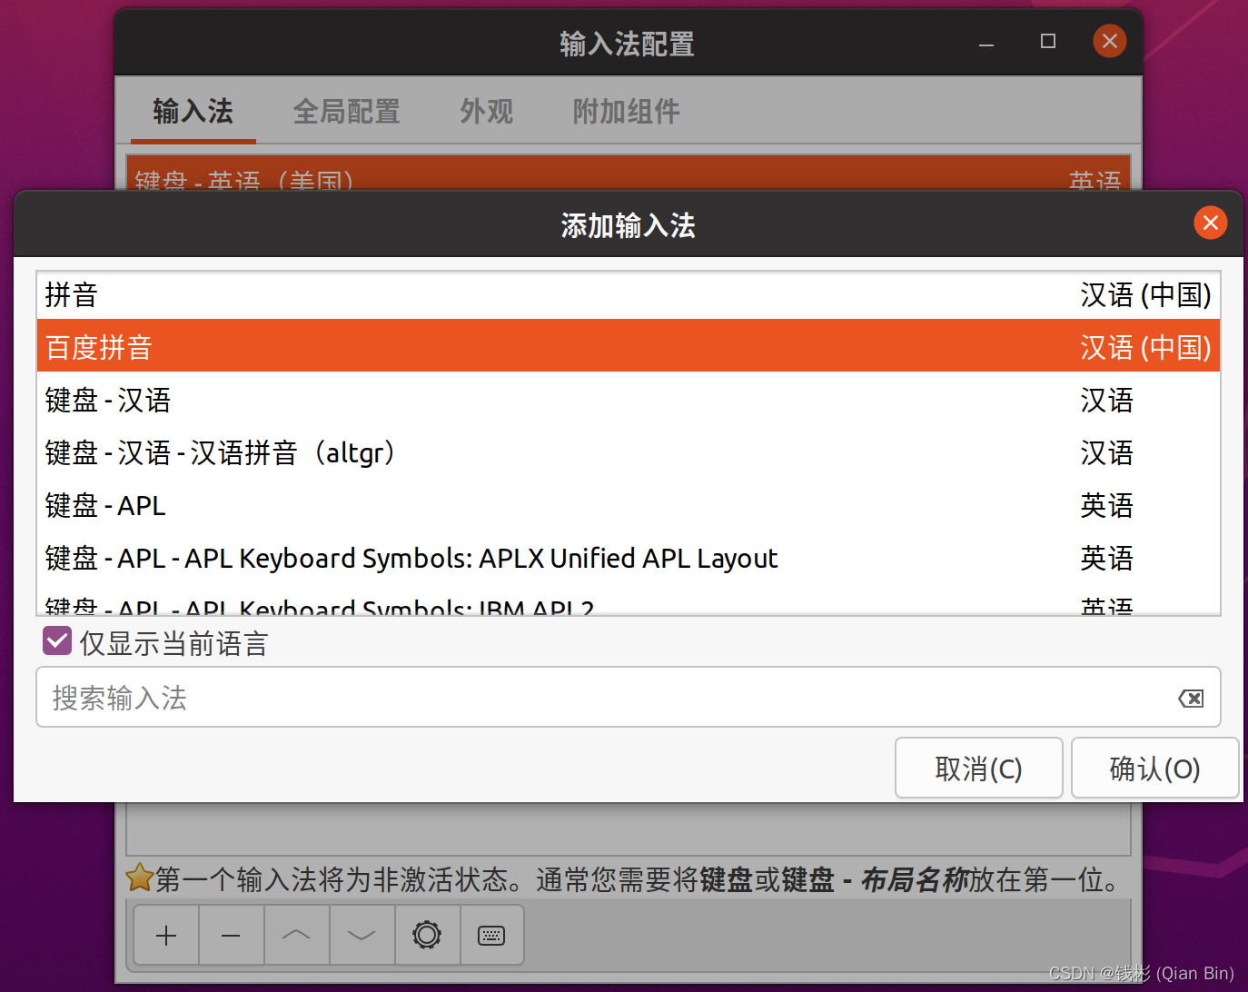The image size is (1248, 992).
Task: Select the 键盘 - 汉语 row
Action: pyautogui.click(x=629, y=400)
